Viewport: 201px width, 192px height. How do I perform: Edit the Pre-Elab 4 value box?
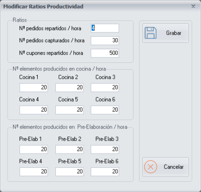[34, 172]
